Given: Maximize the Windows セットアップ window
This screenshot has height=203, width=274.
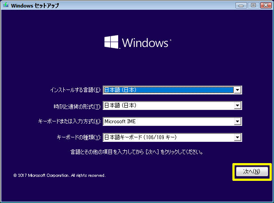Looking at the screenshot, I should [x=253, y=5].
